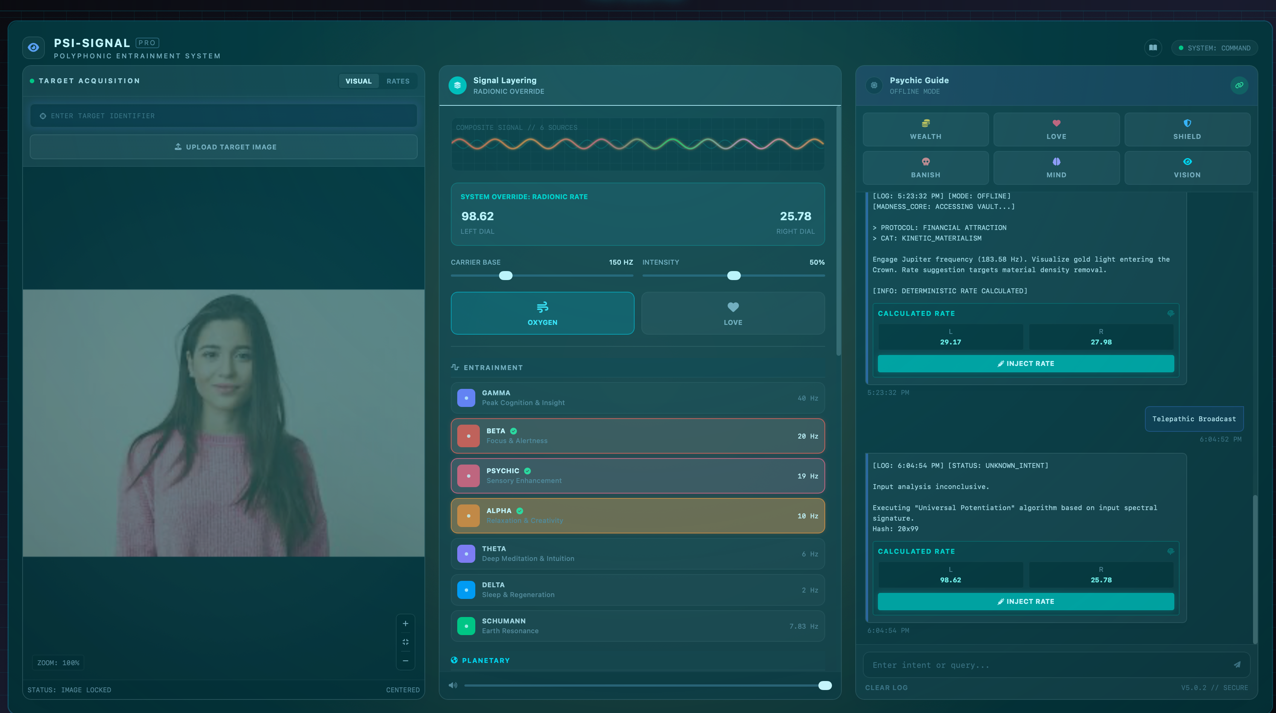Switch to the Visual tab

coord(358,81)
